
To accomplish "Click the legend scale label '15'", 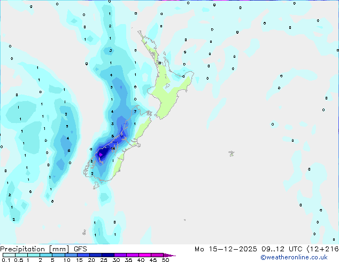I will [x=79, y=260].
